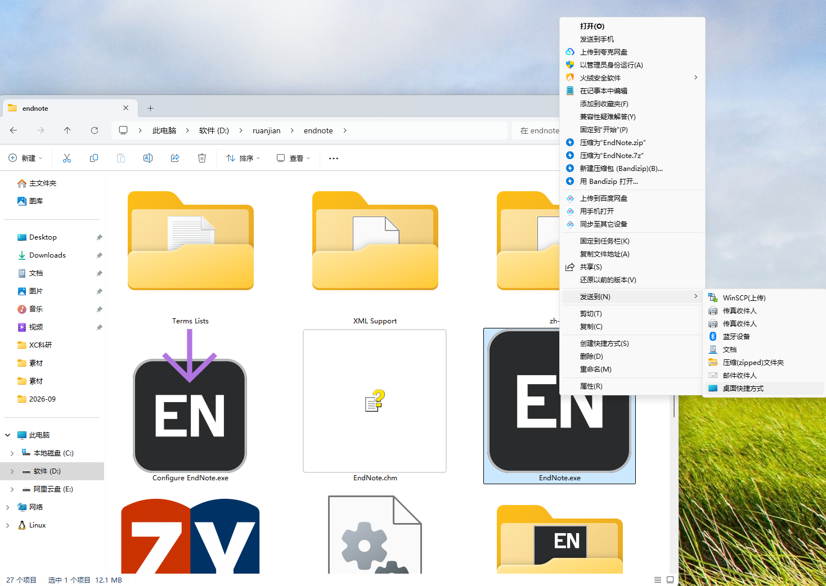Viewport: 826px width, 586px height.
Task: Select 桌面快捷方式 in Send to submenu
Action: [x=764, y=388]
